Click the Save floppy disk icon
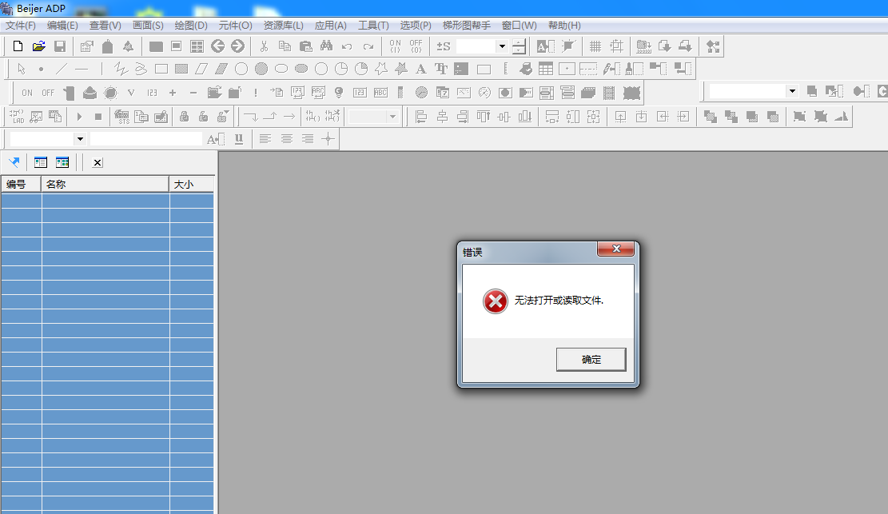888x514 pixels. coord(59,46)
